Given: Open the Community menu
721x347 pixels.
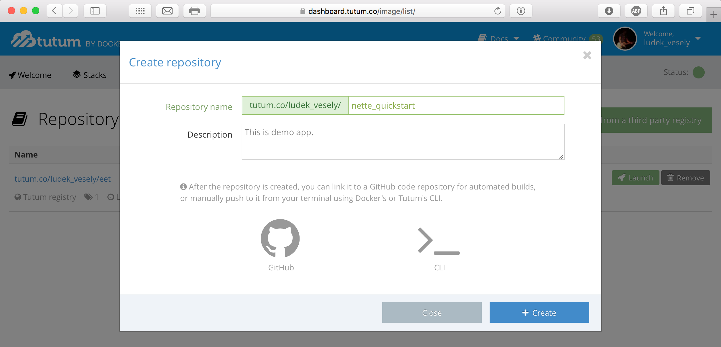Looking at the screenshot, I should point(559,38).
